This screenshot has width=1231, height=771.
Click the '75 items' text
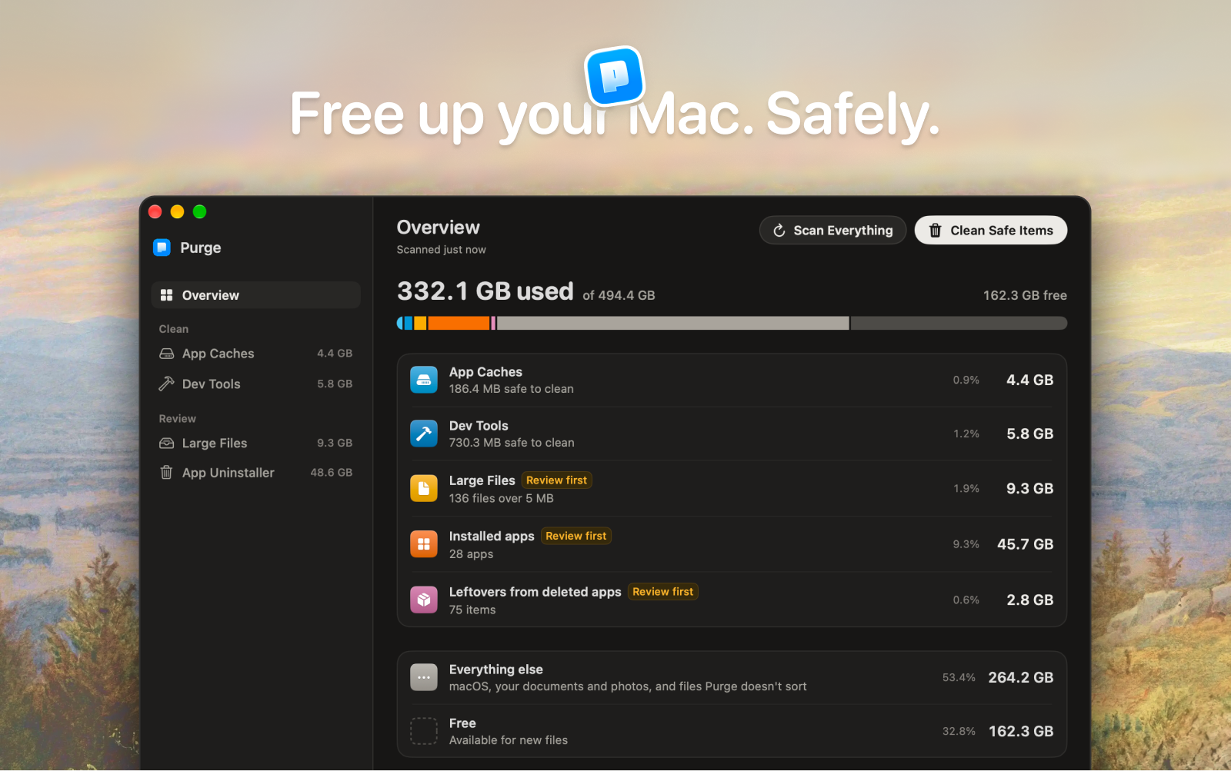[472, 610]
